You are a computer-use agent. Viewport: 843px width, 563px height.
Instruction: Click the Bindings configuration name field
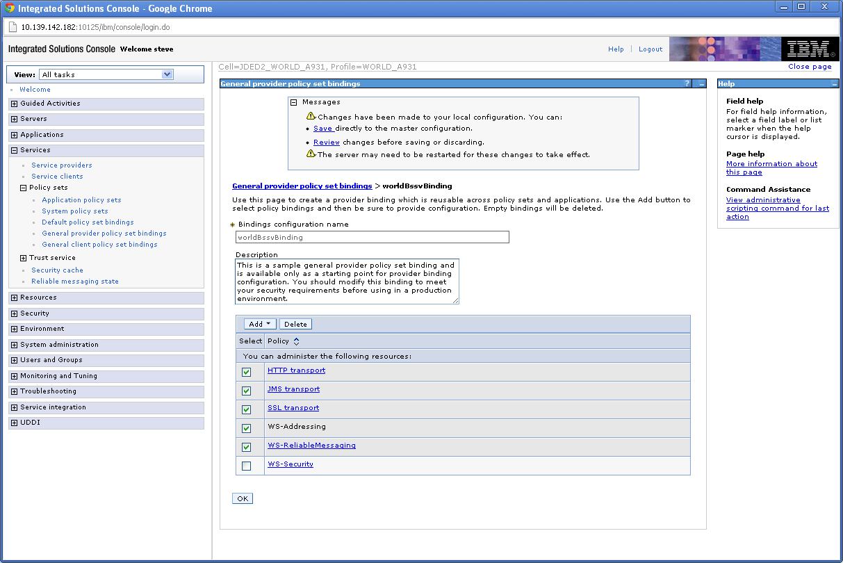coord(373,237)
